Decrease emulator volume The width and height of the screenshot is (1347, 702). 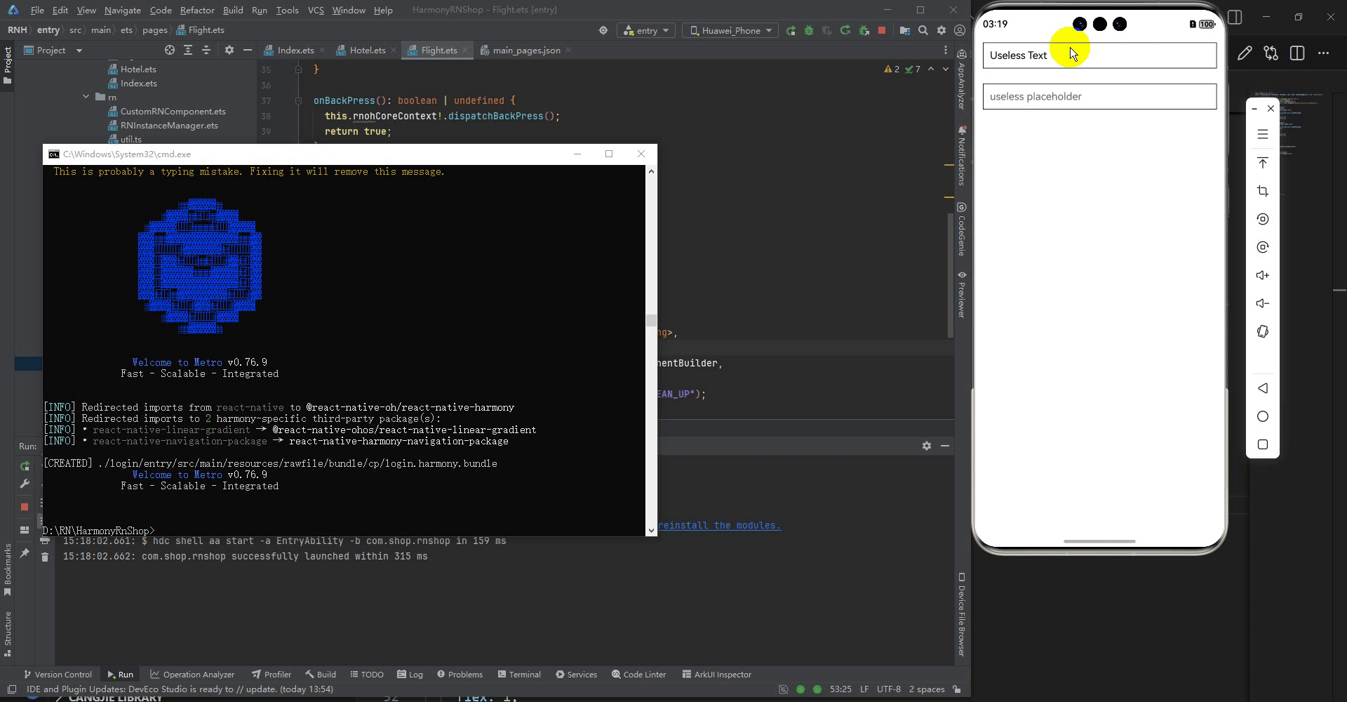coord(1263,303)
